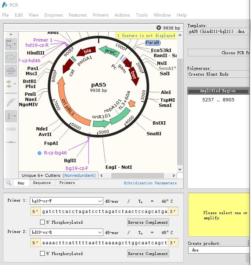Click Reverse Complement for Primer 1

coord(148,222)
